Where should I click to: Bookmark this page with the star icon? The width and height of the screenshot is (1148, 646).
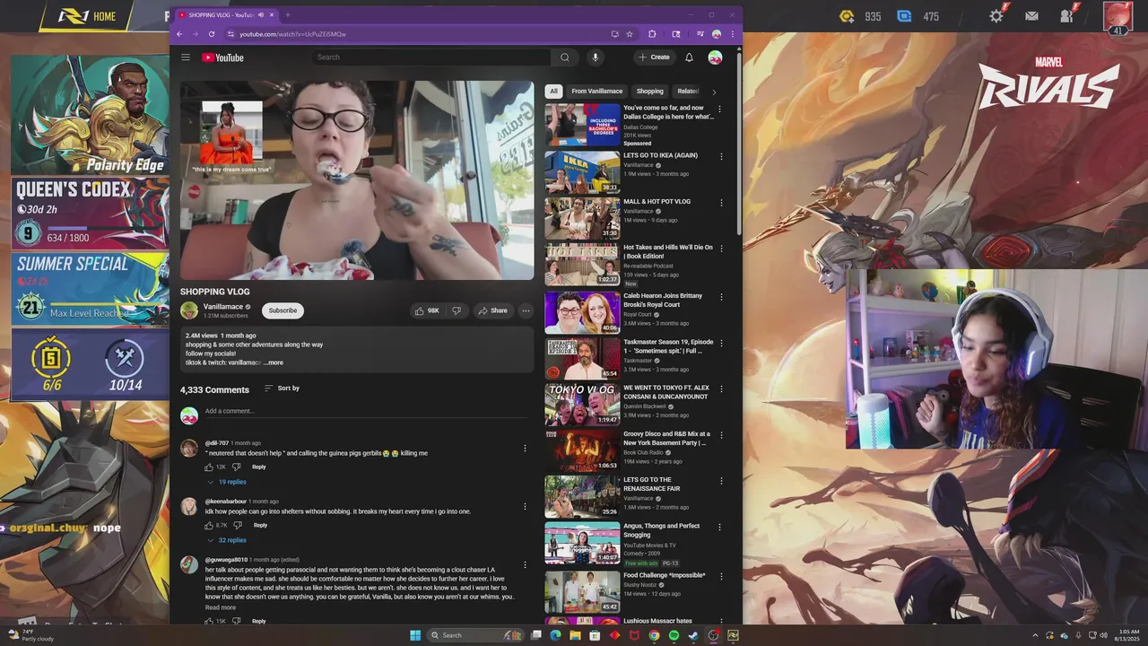pos(630,34)
